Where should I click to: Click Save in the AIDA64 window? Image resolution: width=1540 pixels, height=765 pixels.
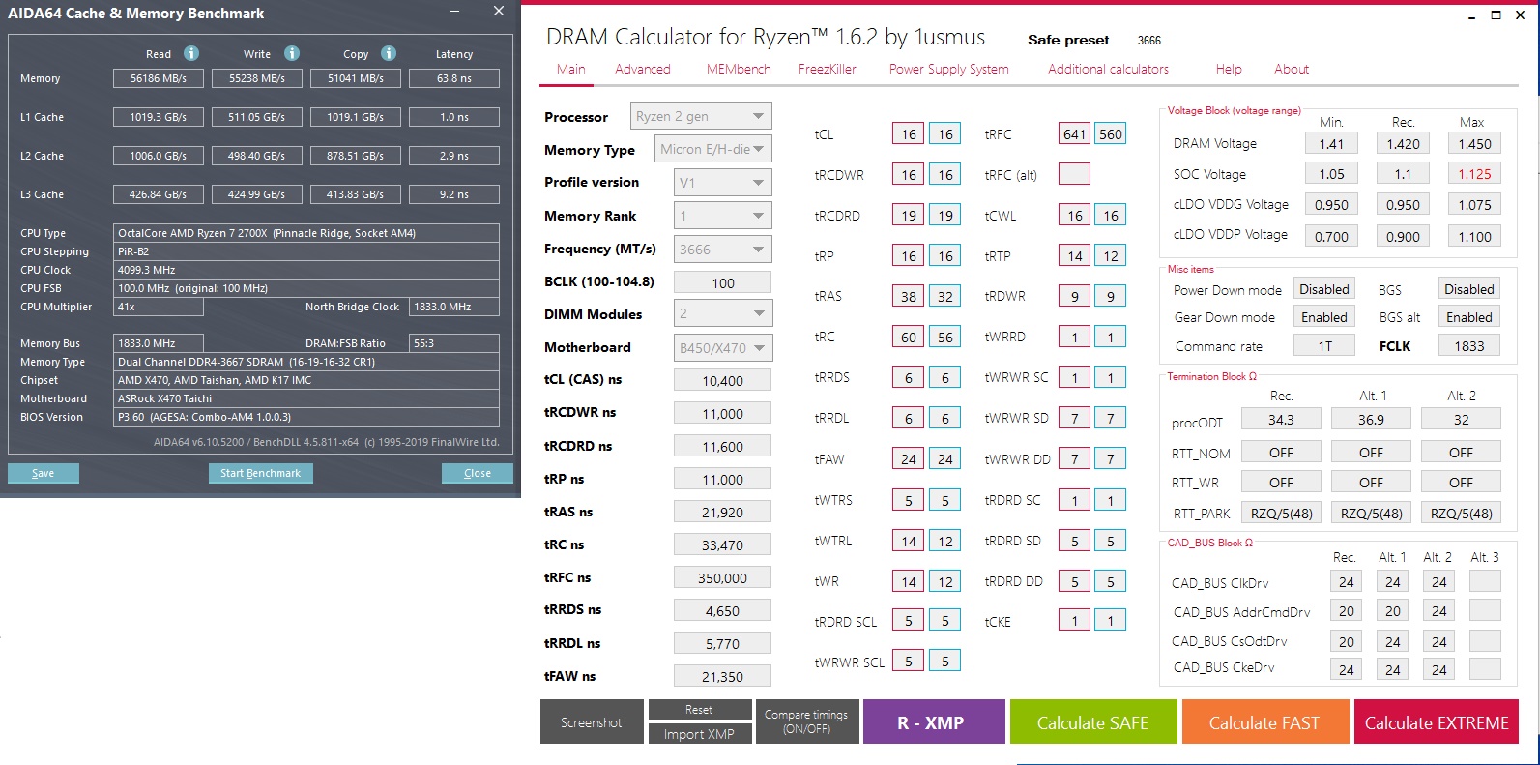tap(44, 473)
